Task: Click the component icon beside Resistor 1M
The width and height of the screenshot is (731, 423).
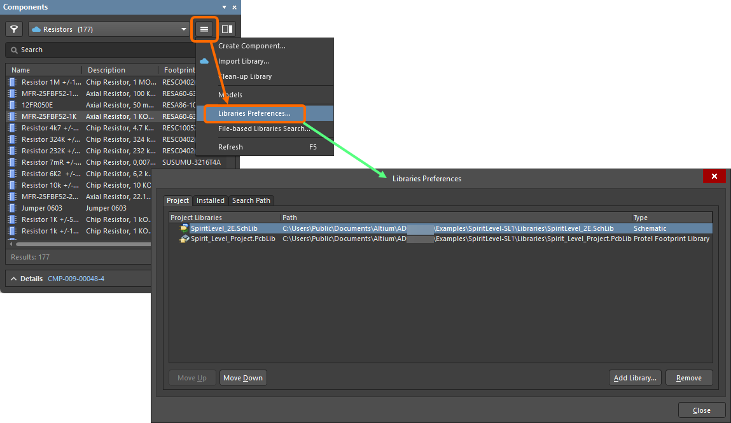Action: point(11,81)
